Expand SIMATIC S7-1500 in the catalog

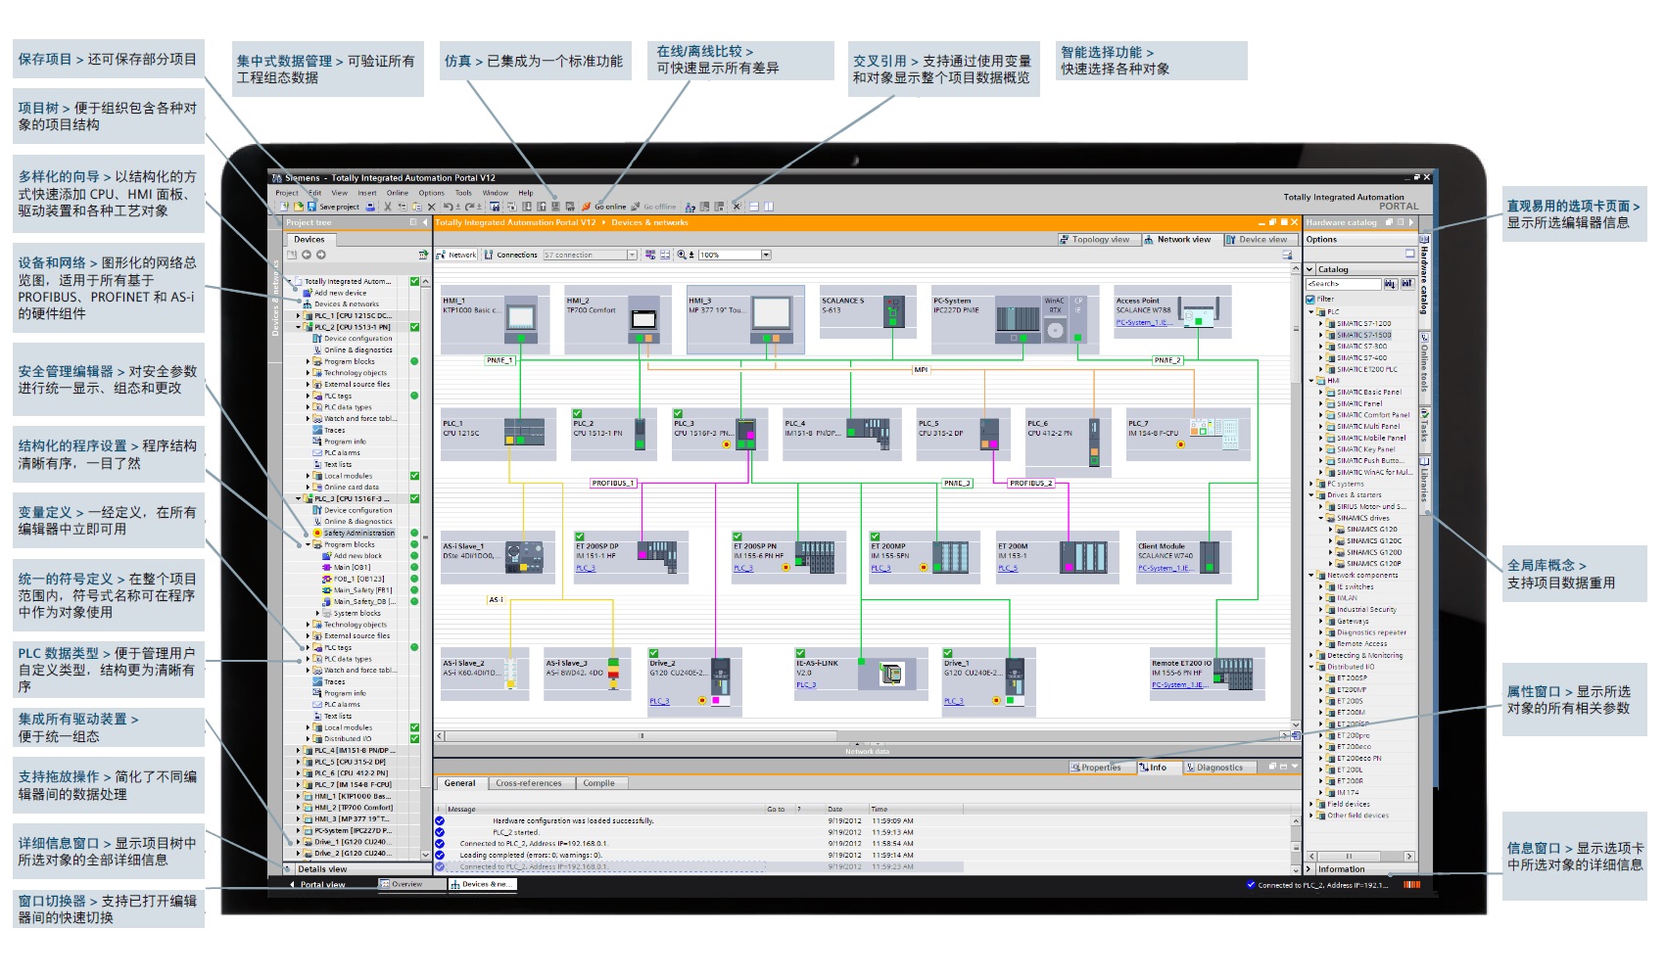pyautogui.click(x=1320, y=335)
